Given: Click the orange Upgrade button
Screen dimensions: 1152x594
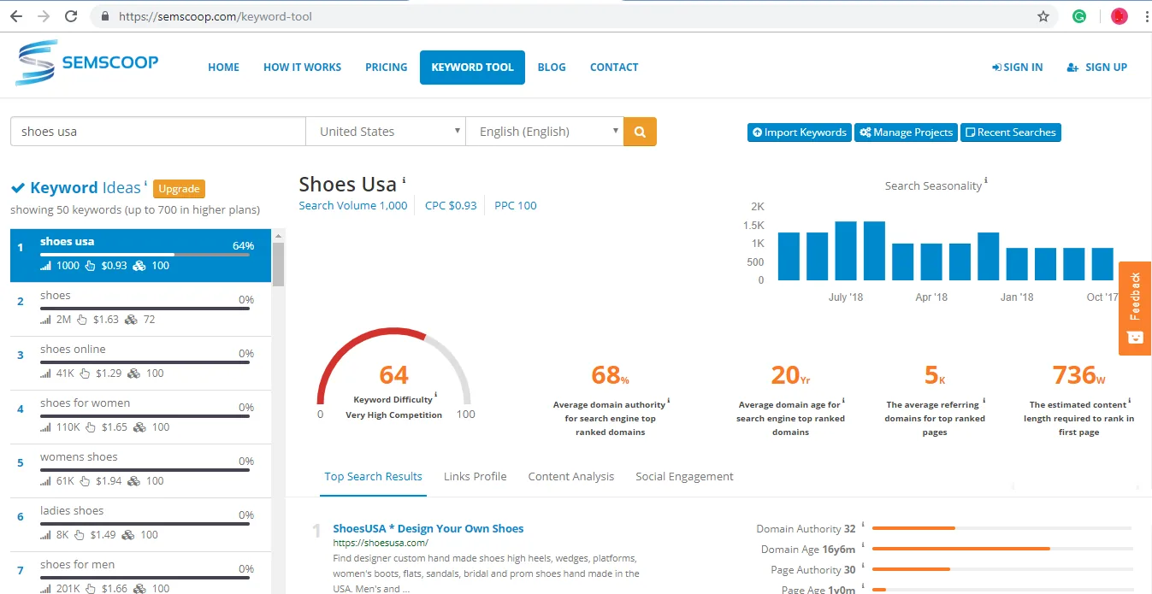Looking at the screenshot, I should (x=179, y=188).
